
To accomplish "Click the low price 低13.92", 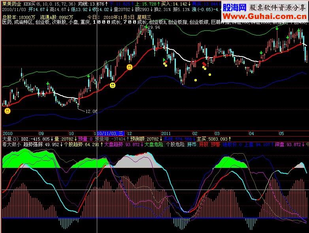I will 79,9.
